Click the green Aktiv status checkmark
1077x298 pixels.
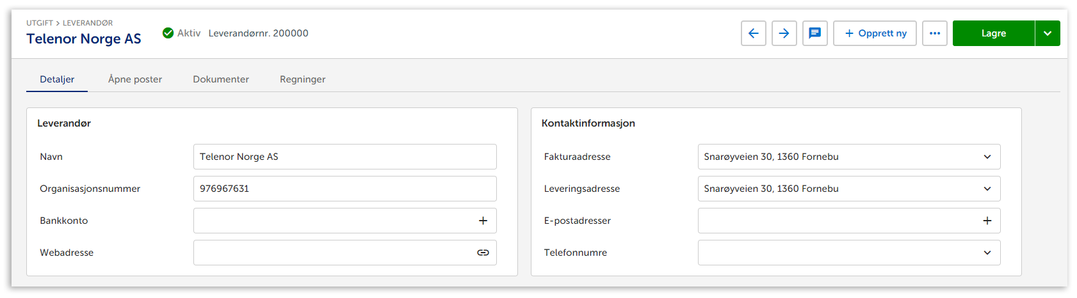pos(168,33)
